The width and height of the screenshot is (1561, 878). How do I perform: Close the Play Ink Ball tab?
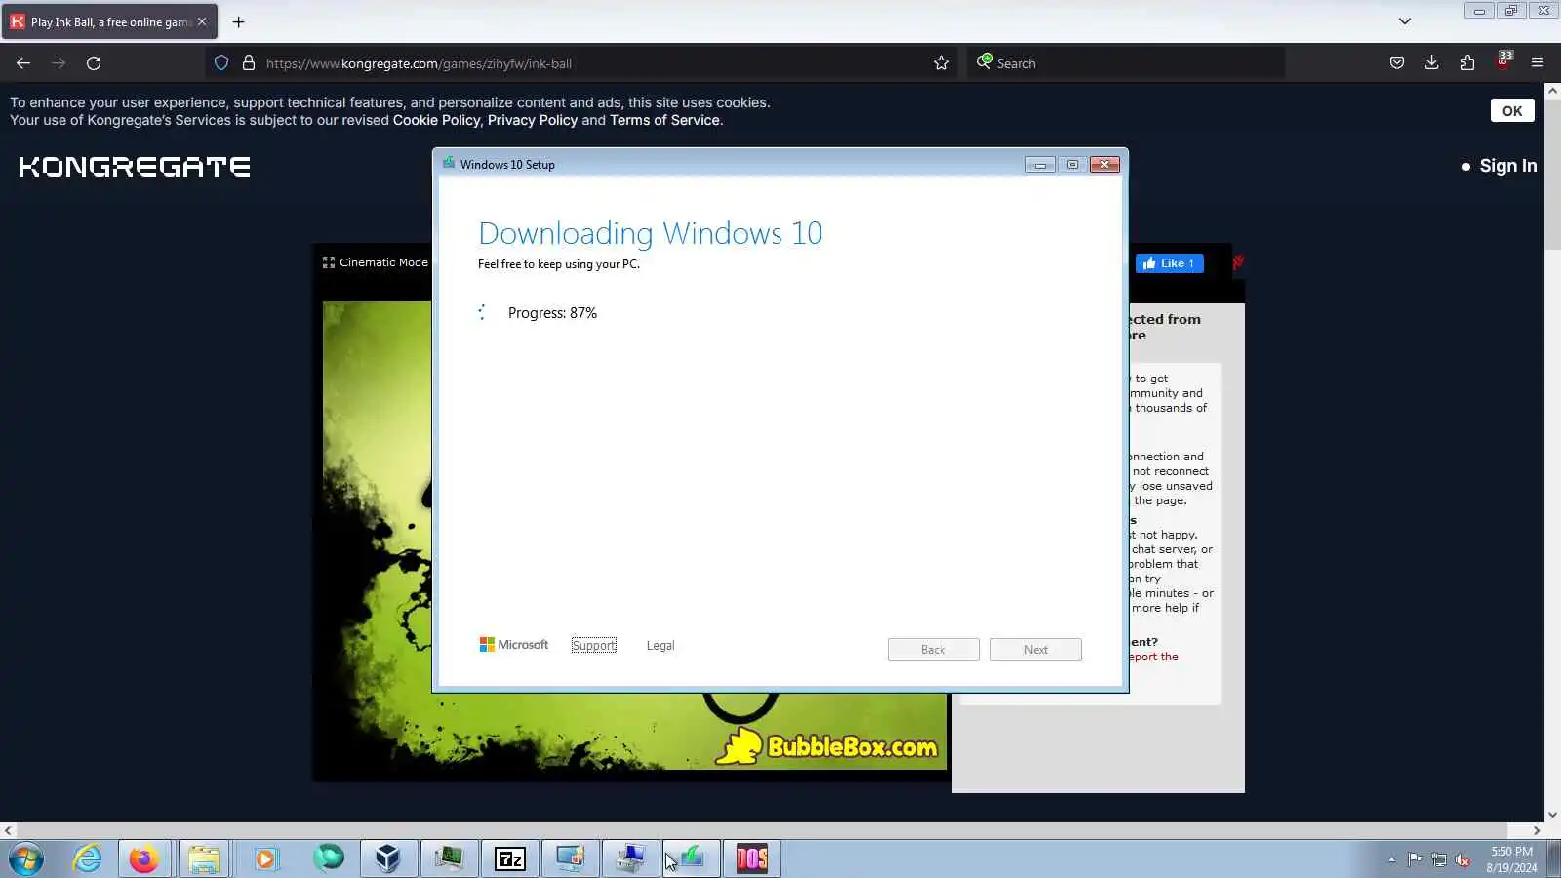pyautogui.click(x=202, y=21)
